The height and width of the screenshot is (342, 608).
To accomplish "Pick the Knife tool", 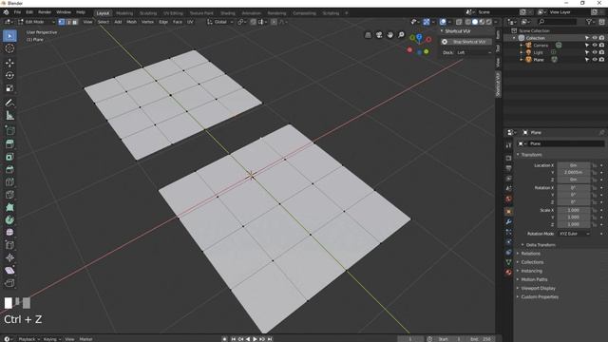I will [x=9, y=195].
